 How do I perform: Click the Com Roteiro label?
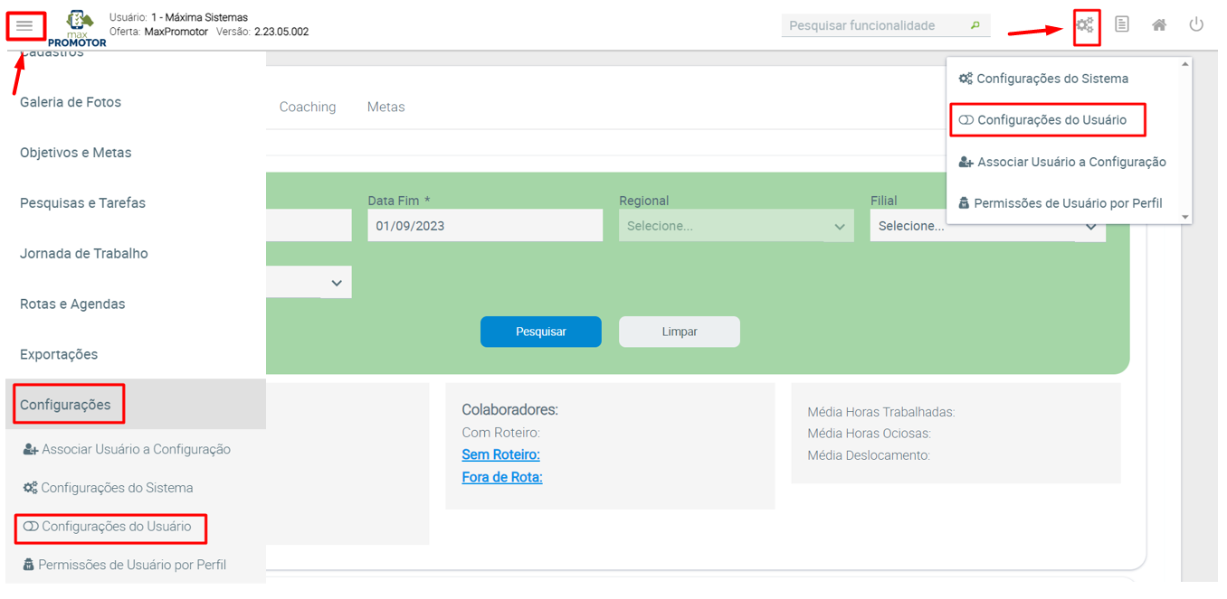[x=500, y=433]
